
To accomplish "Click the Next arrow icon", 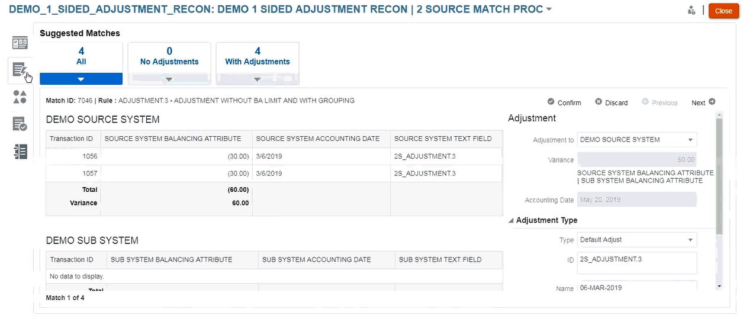I will click(712, 102).
